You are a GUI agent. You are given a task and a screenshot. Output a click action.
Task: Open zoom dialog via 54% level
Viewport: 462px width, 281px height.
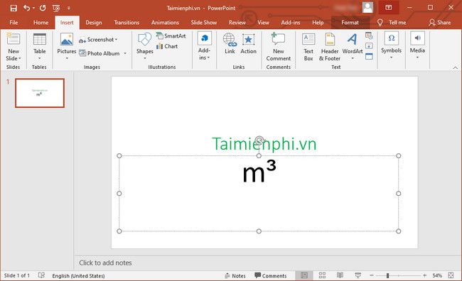(437, 275)
